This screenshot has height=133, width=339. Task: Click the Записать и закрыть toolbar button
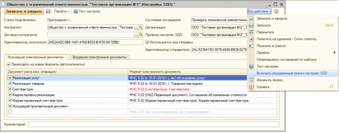pyautogui.click(x=24, y=12)
